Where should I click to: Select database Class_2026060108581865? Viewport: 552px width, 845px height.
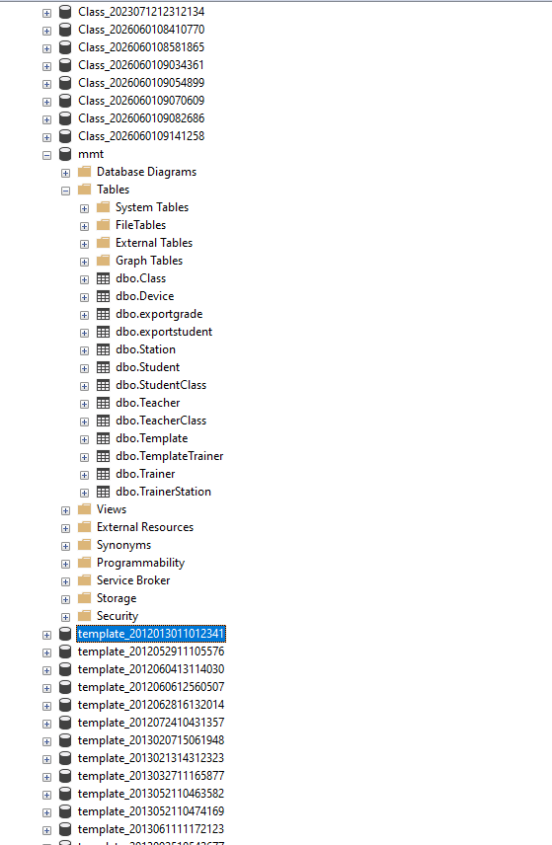141,47
